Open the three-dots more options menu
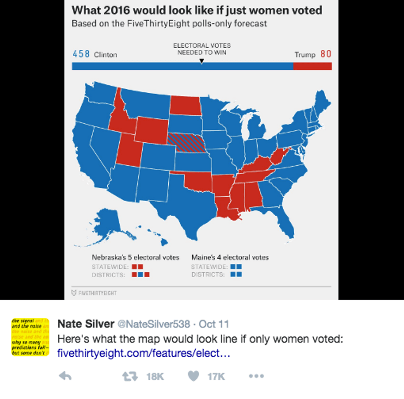Screen dimensions: 404x399 pos(256,376)
